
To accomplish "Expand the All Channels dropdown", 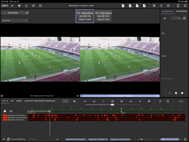I will click(15, 20).
